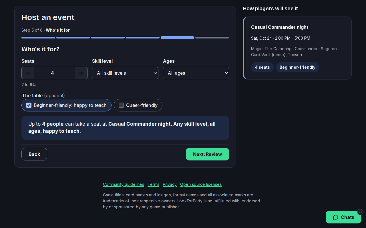Screen dimensions: 366x228
Task: Click the Step 5 of 6 text
Action: tap(32, 30)
